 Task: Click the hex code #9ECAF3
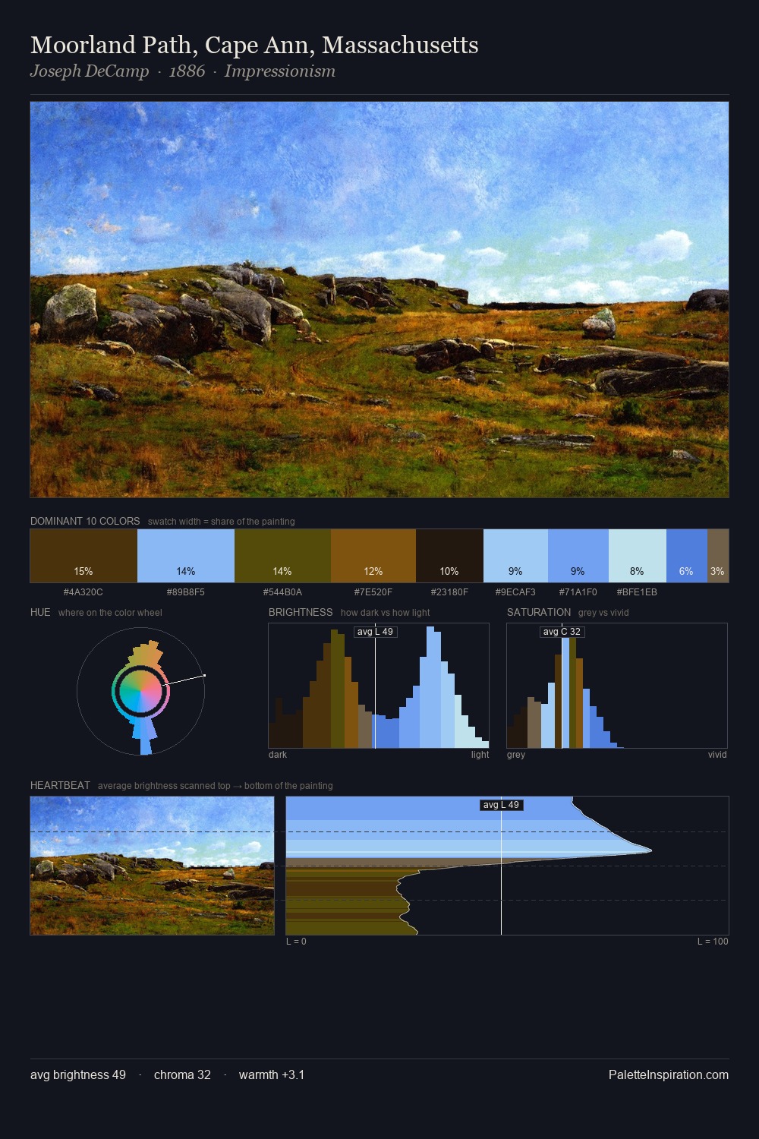515,592
